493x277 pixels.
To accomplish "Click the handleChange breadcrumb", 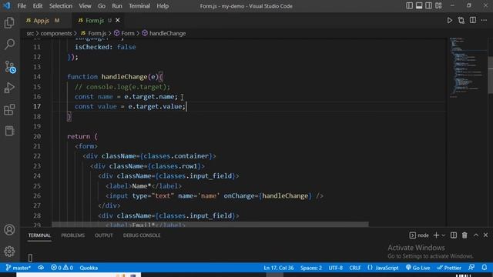I will click(x=164, y=33).
